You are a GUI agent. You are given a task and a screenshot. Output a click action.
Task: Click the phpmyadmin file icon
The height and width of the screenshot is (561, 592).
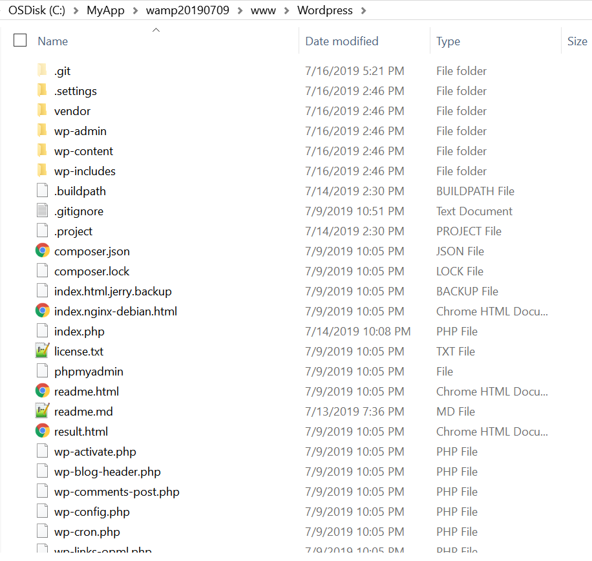point(42,371)
